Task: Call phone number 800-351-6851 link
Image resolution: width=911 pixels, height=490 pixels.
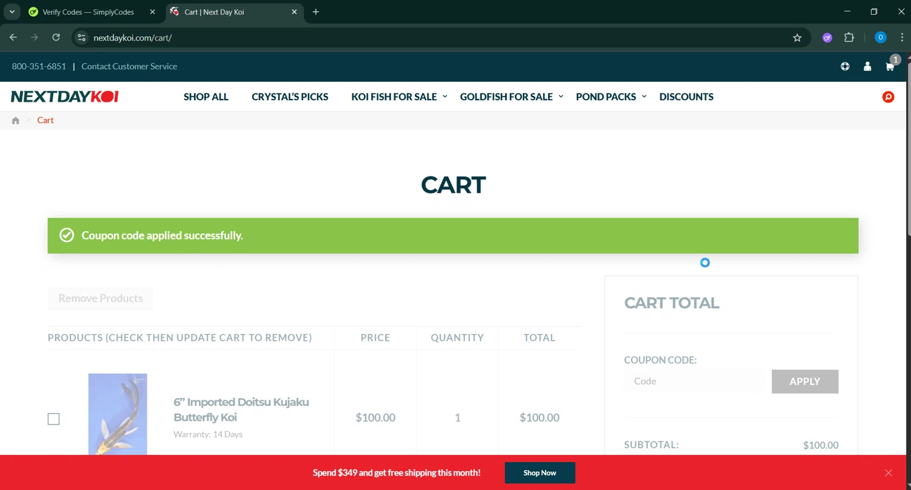Action: [39, 66]
